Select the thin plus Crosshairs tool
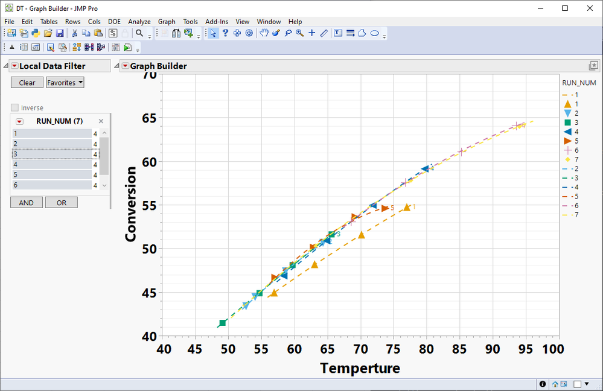This screenshot has width=603, height=391. pos(312,33)
